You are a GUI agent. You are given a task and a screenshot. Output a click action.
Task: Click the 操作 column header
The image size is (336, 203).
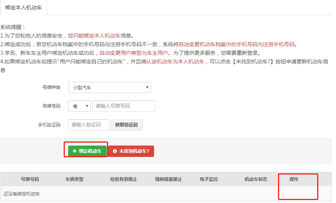[x=294, y=179]
